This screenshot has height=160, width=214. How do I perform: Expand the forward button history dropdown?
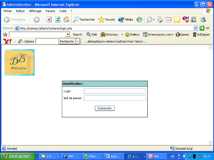pyautogui.click(x=43, y=20)
